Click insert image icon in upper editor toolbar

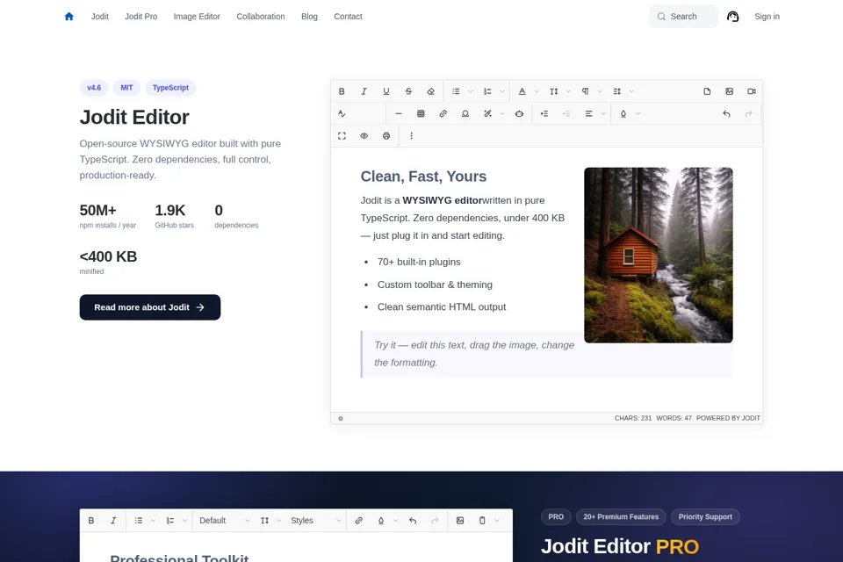[730, 91]
